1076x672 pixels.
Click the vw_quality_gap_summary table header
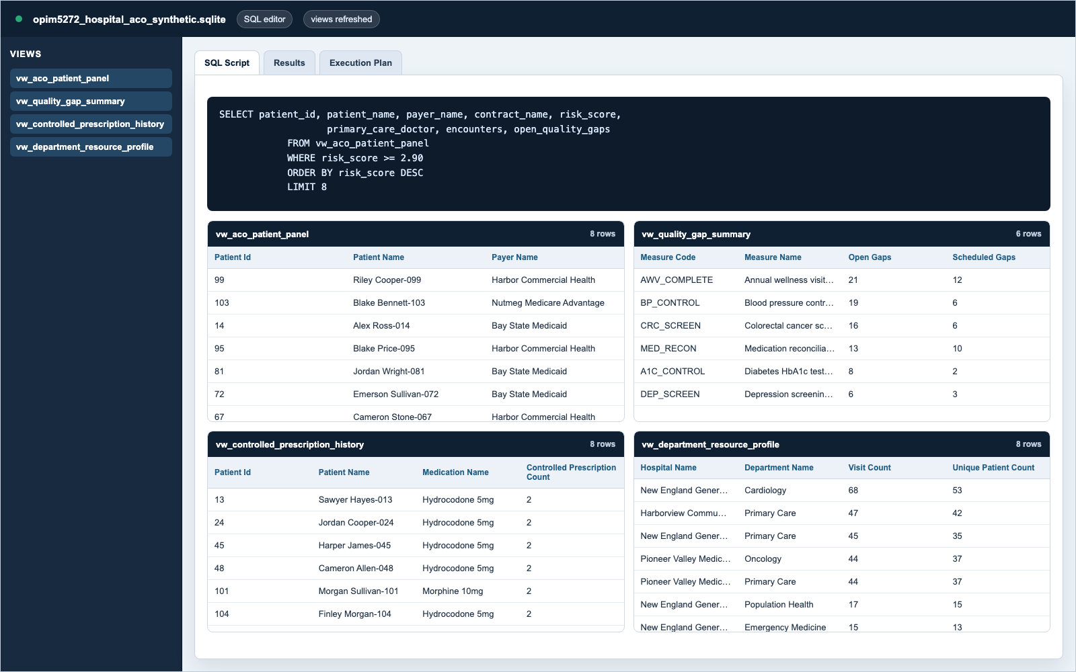point(841,234)
